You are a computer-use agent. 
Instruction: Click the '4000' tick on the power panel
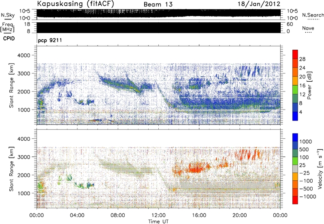coord(25,55)
